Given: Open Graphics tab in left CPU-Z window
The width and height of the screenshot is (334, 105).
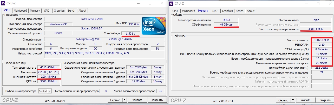Looking at the screenshot, I should pos(59,11).
